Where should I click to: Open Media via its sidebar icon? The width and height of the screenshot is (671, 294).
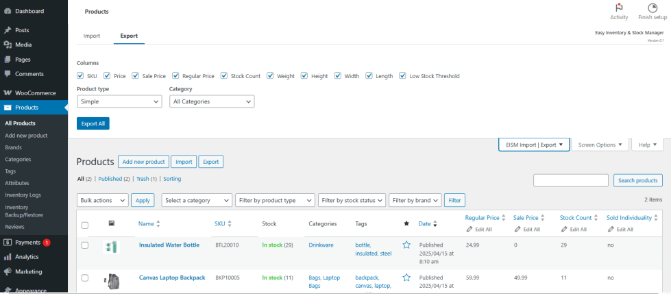7,45
